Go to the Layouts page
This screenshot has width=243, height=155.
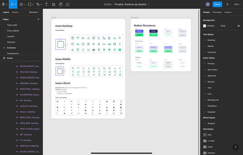11,36
